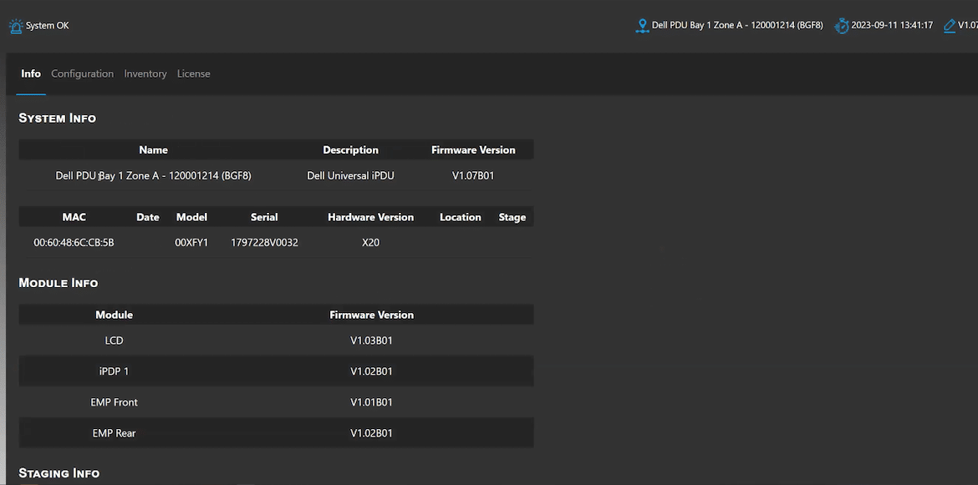This screenshot has height=485, width=978.
Task: Click the V1.07B01 firmware value
Action: 473,175
